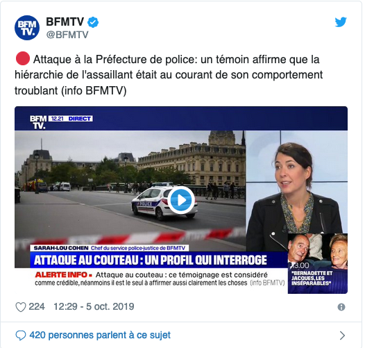The height and width of the screenshot is (348, 365).
Task: Open tweet timestamp 12:29 - 5 oct. 2019
Action: [94, 306]
